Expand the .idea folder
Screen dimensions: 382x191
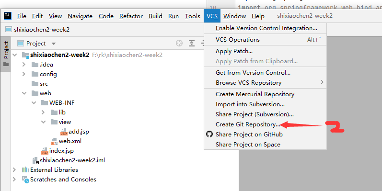(x=24, y=65)
